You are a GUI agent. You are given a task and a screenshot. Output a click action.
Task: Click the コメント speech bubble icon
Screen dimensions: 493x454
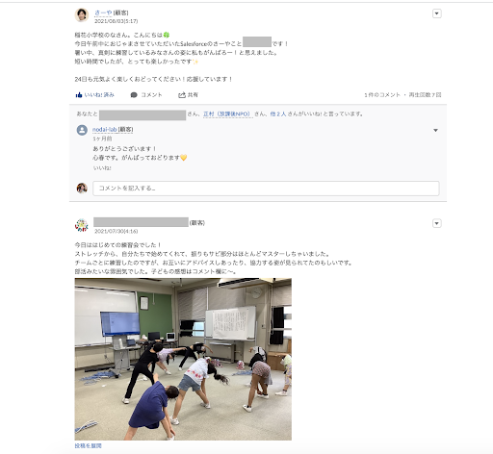click(x=134, y=95)
